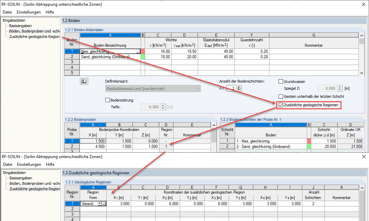Screen dimensions: 369x221
Task: Click X2 value 6.000 in regions table
Action: 167,204
